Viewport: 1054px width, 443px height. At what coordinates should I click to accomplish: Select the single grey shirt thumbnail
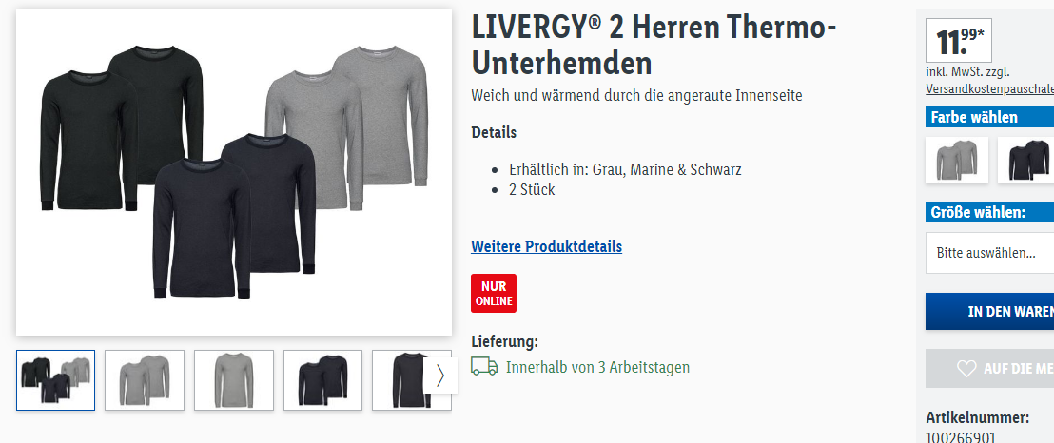point(234,380)
